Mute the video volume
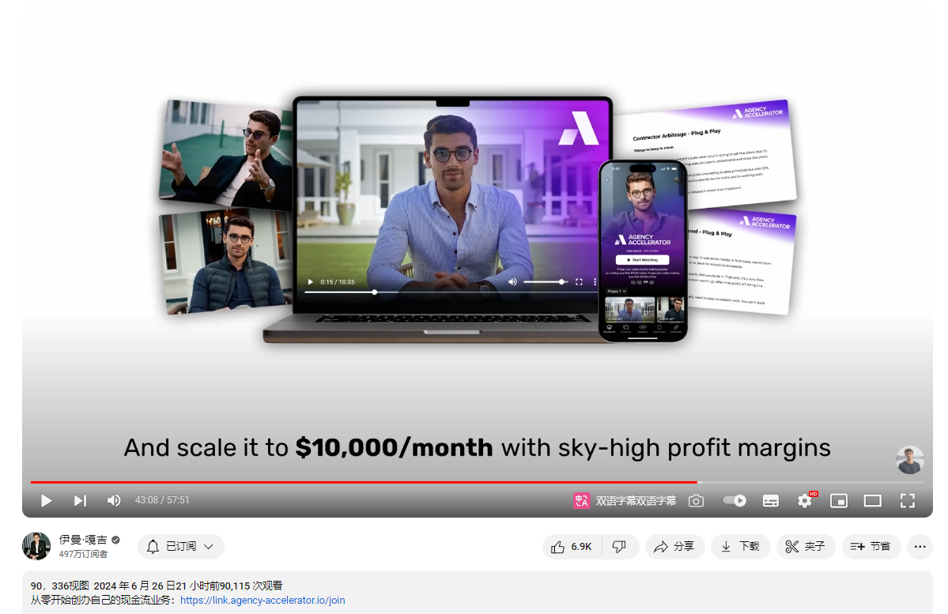The width and height of the screenshot is (948, 614). (114, 500)
